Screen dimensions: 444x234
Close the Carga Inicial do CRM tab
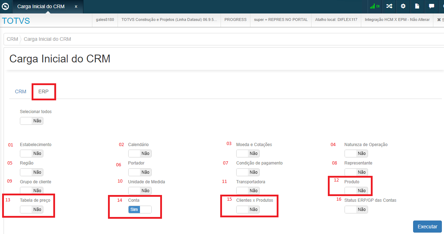pyautogui.click(x=76, y=6)
